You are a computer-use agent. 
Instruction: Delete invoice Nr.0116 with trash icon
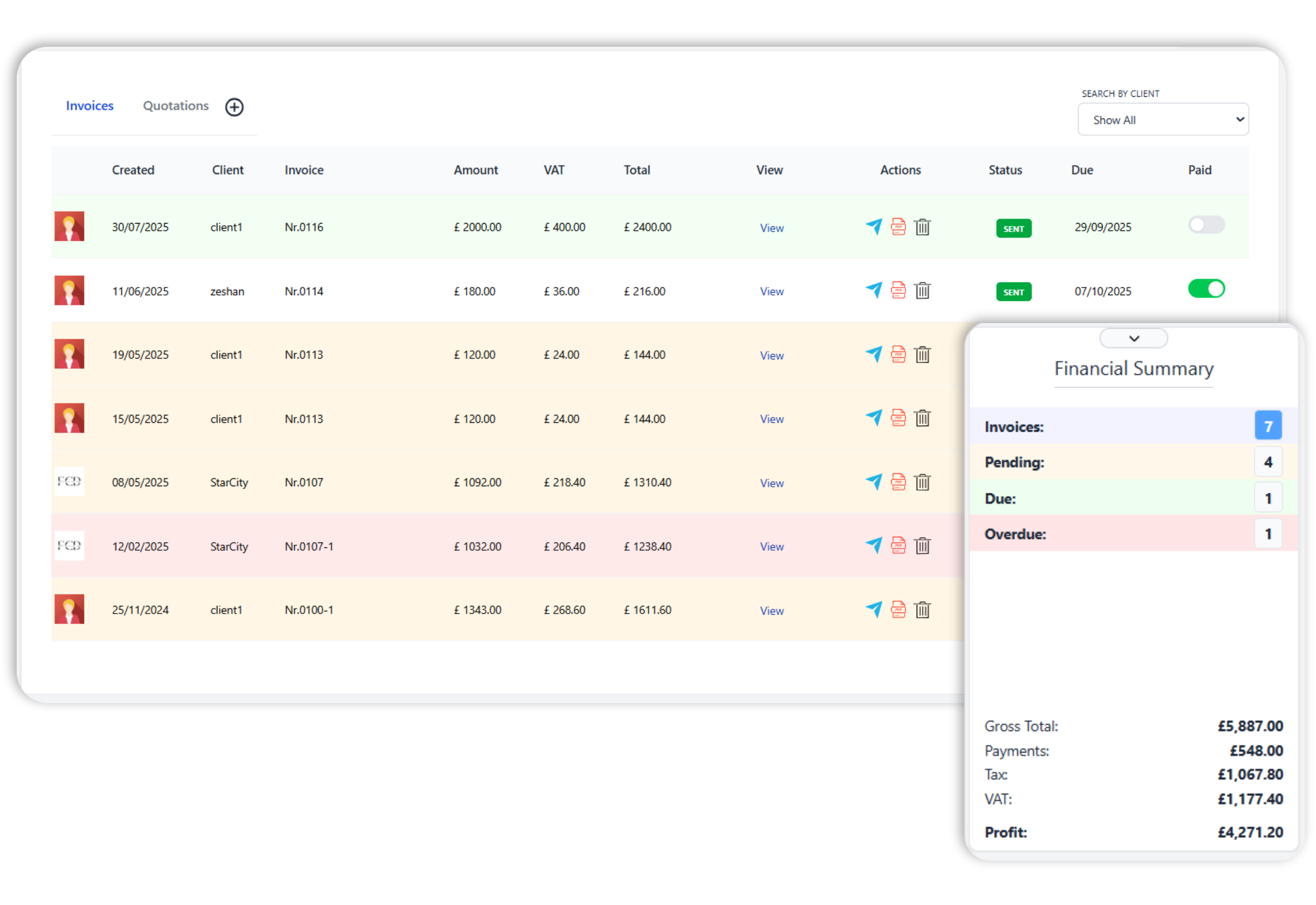(923, 227)
